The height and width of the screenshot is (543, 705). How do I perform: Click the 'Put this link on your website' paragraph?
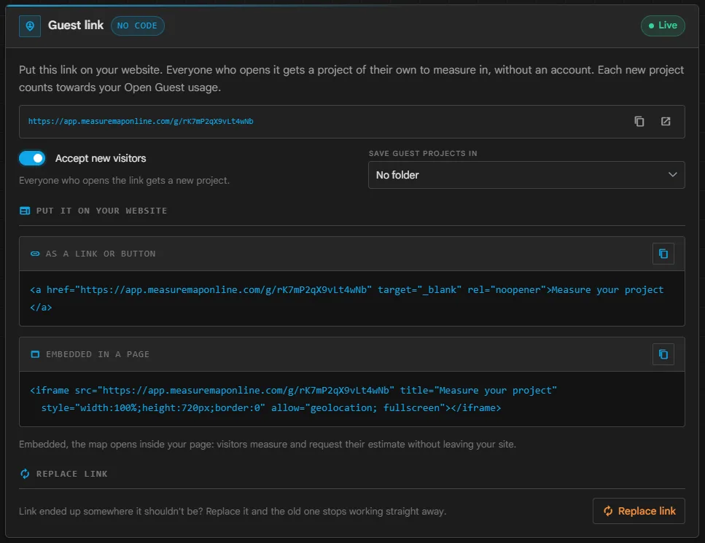(x=351, y=79)
